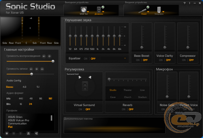
Task: Click the third icon beside Громкость записи
Action: click(42, 69)
